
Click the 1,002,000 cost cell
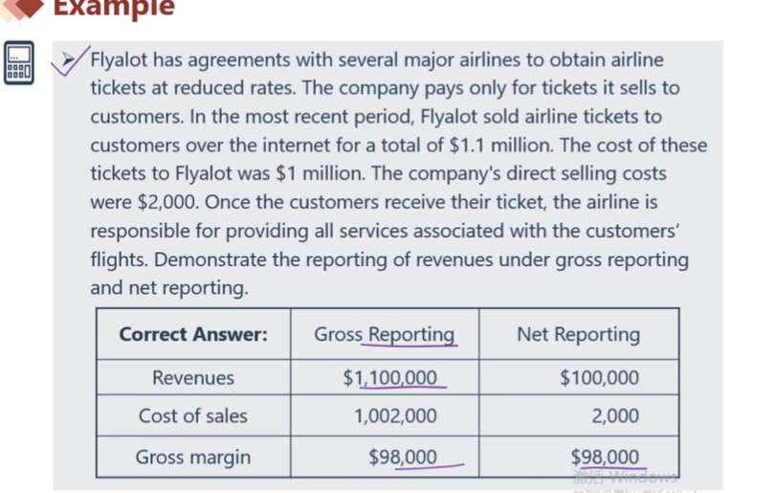click(x=395, y=415)
